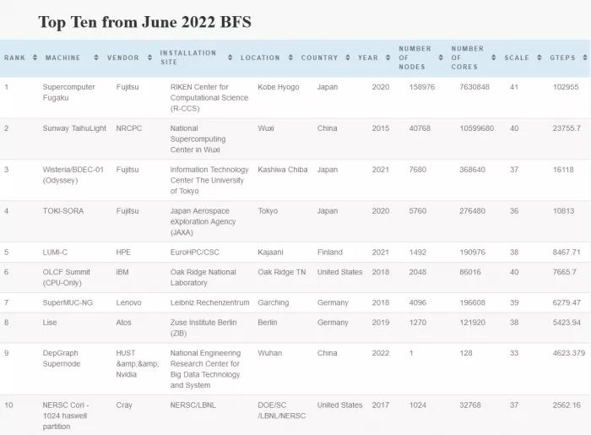
Task: Click the 'Kajaani' location cell
Action: point(271,253)
